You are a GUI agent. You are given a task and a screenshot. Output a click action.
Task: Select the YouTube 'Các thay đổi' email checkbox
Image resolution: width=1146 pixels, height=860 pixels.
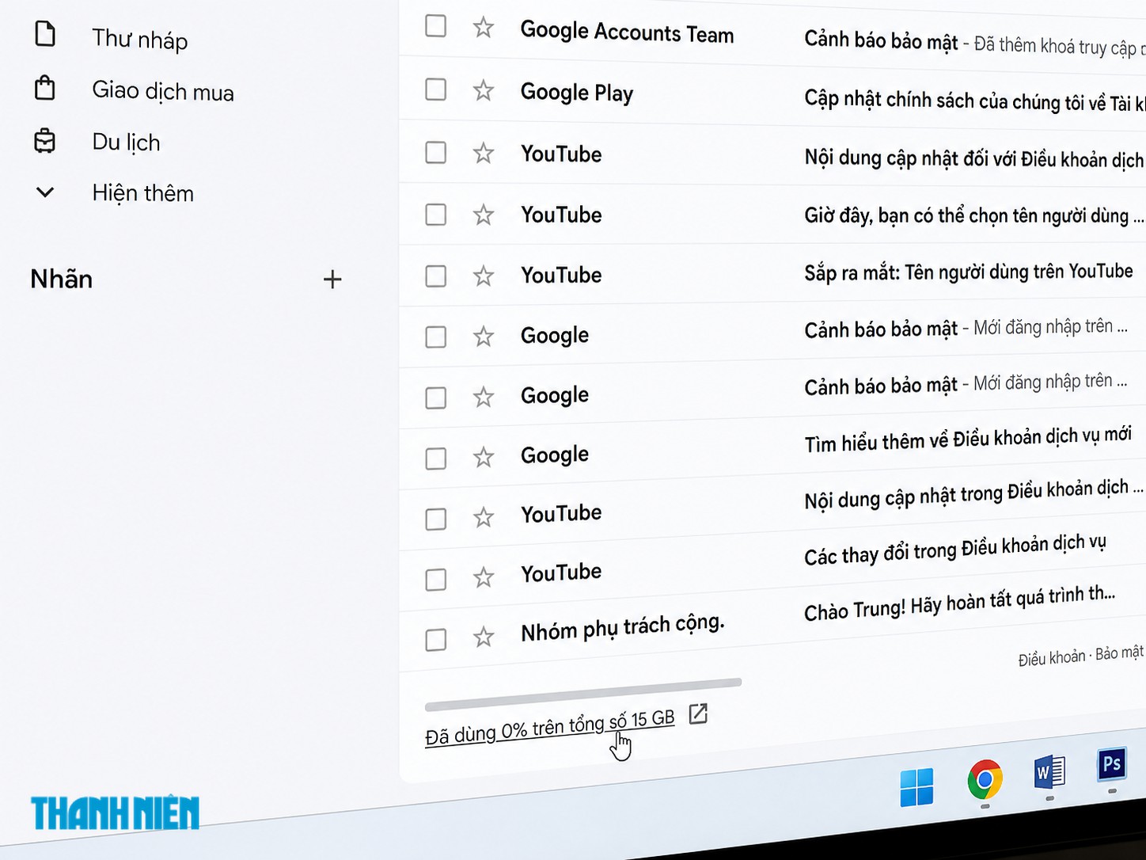click(x=435, y=580)
